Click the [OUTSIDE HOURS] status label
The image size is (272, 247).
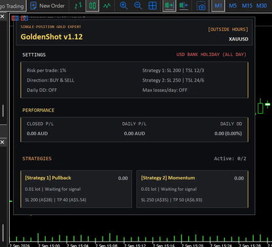[228, 29]
